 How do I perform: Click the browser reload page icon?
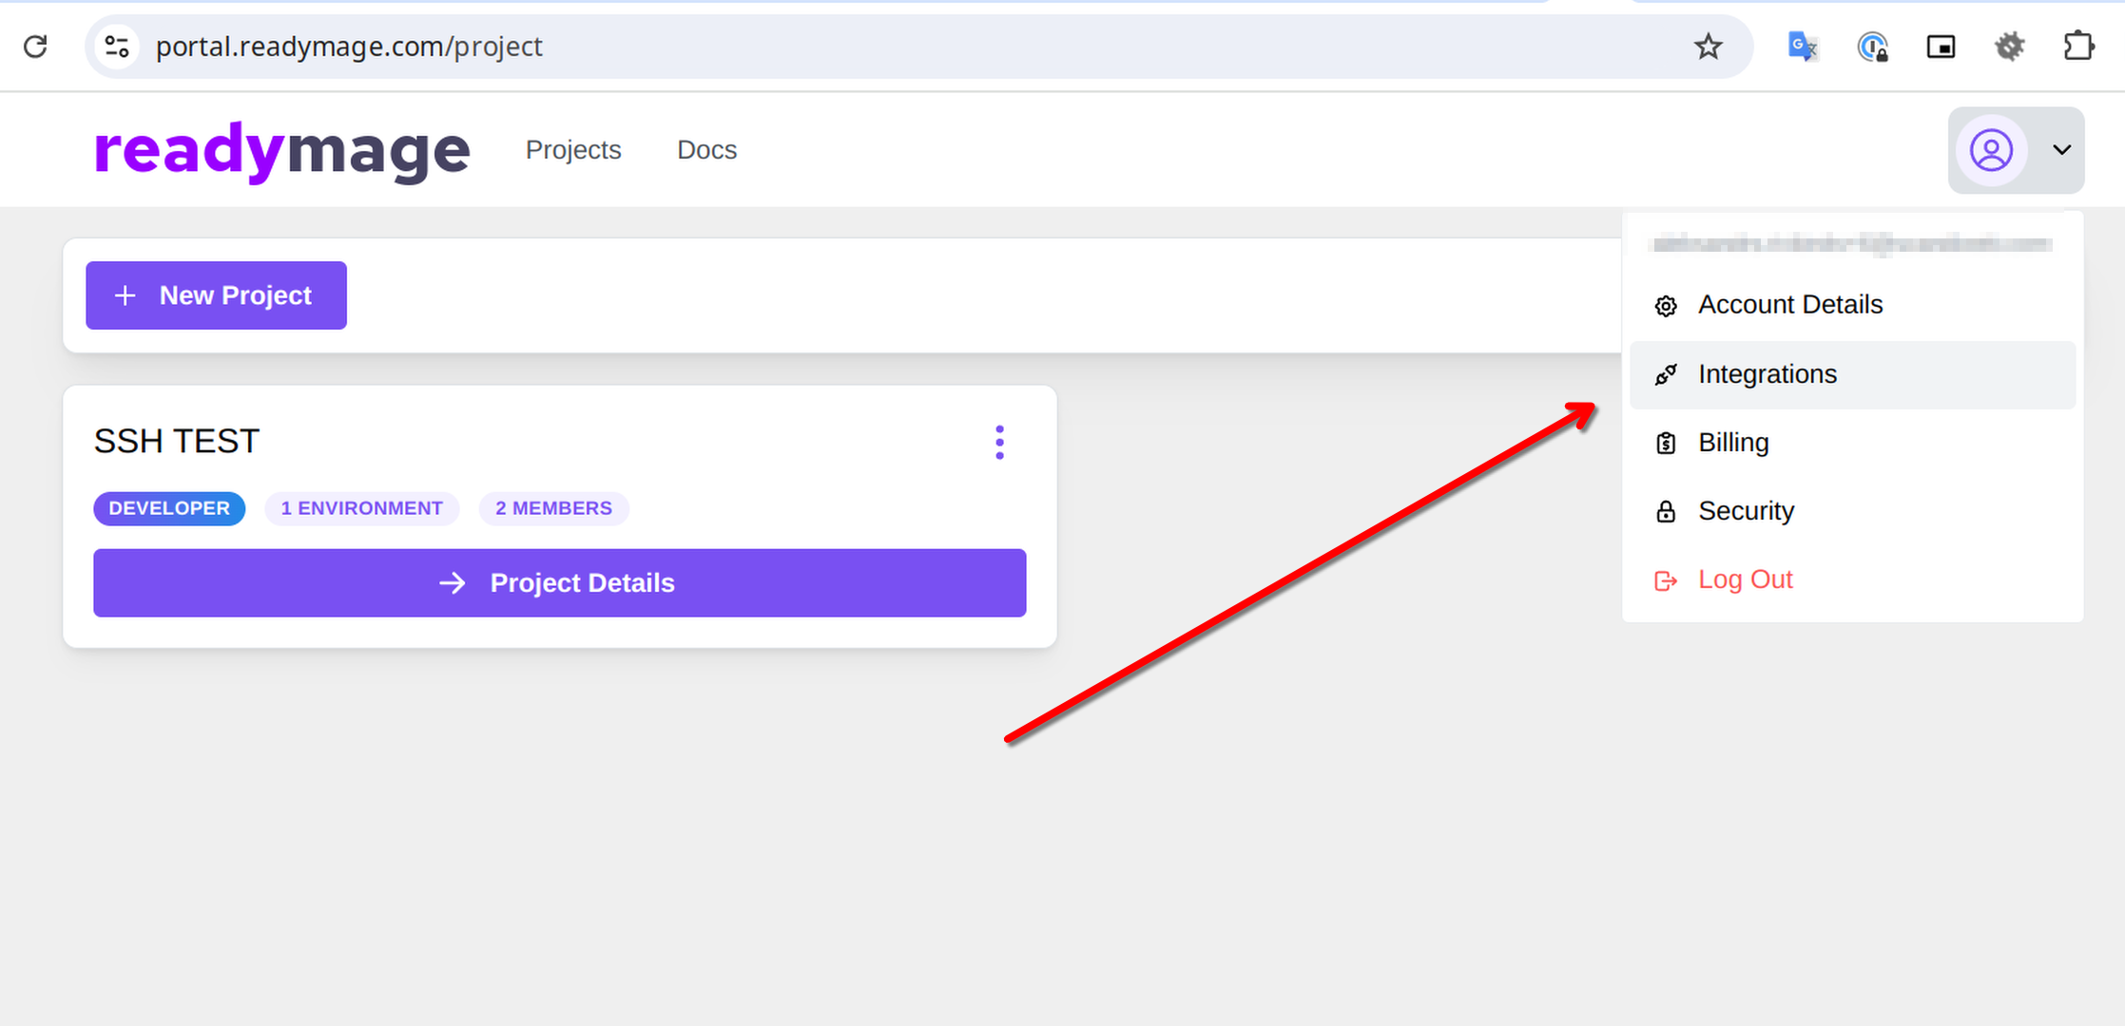[36, 47]
